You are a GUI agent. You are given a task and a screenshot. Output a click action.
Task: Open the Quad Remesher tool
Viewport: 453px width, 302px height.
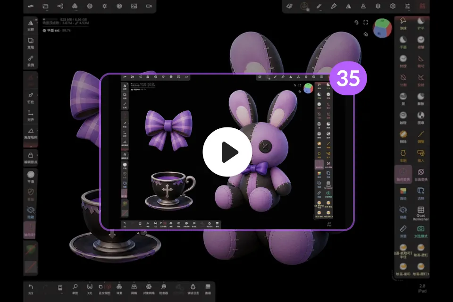(x=420, y=213)
